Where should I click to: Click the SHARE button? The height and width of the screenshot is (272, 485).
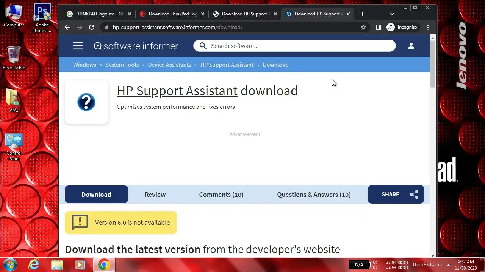click(396, 195)
